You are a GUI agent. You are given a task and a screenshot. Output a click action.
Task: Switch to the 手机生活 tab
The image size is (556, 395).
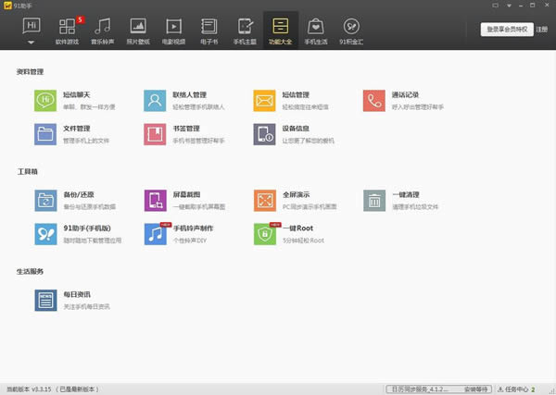(x=316, y=31)
